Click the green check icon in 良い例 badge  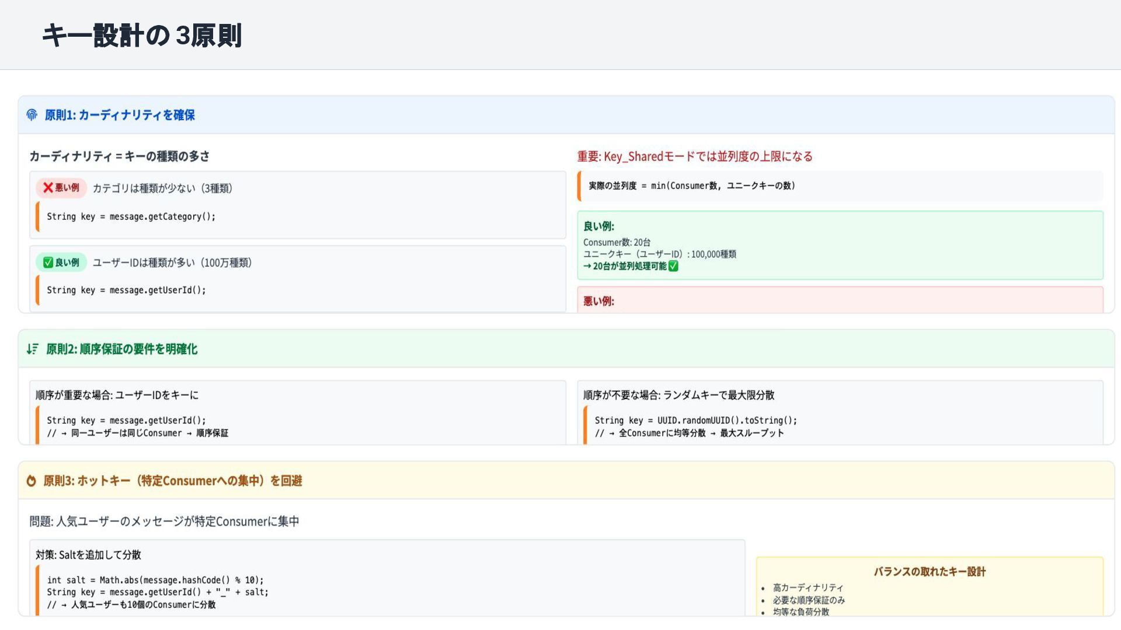coord(48,262)
